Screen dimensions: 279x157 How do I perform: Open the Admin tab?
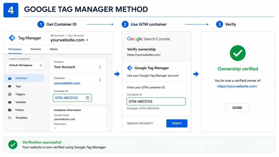[54, 49]
